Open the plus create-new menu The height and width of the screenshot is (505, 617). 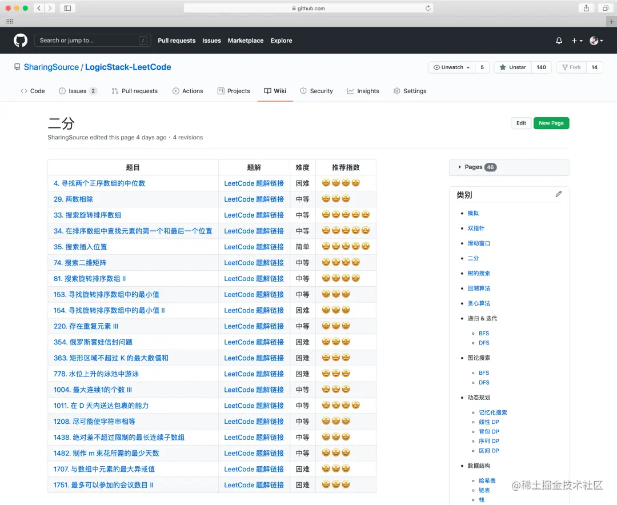pyautogui.click(x=577, y=41)
